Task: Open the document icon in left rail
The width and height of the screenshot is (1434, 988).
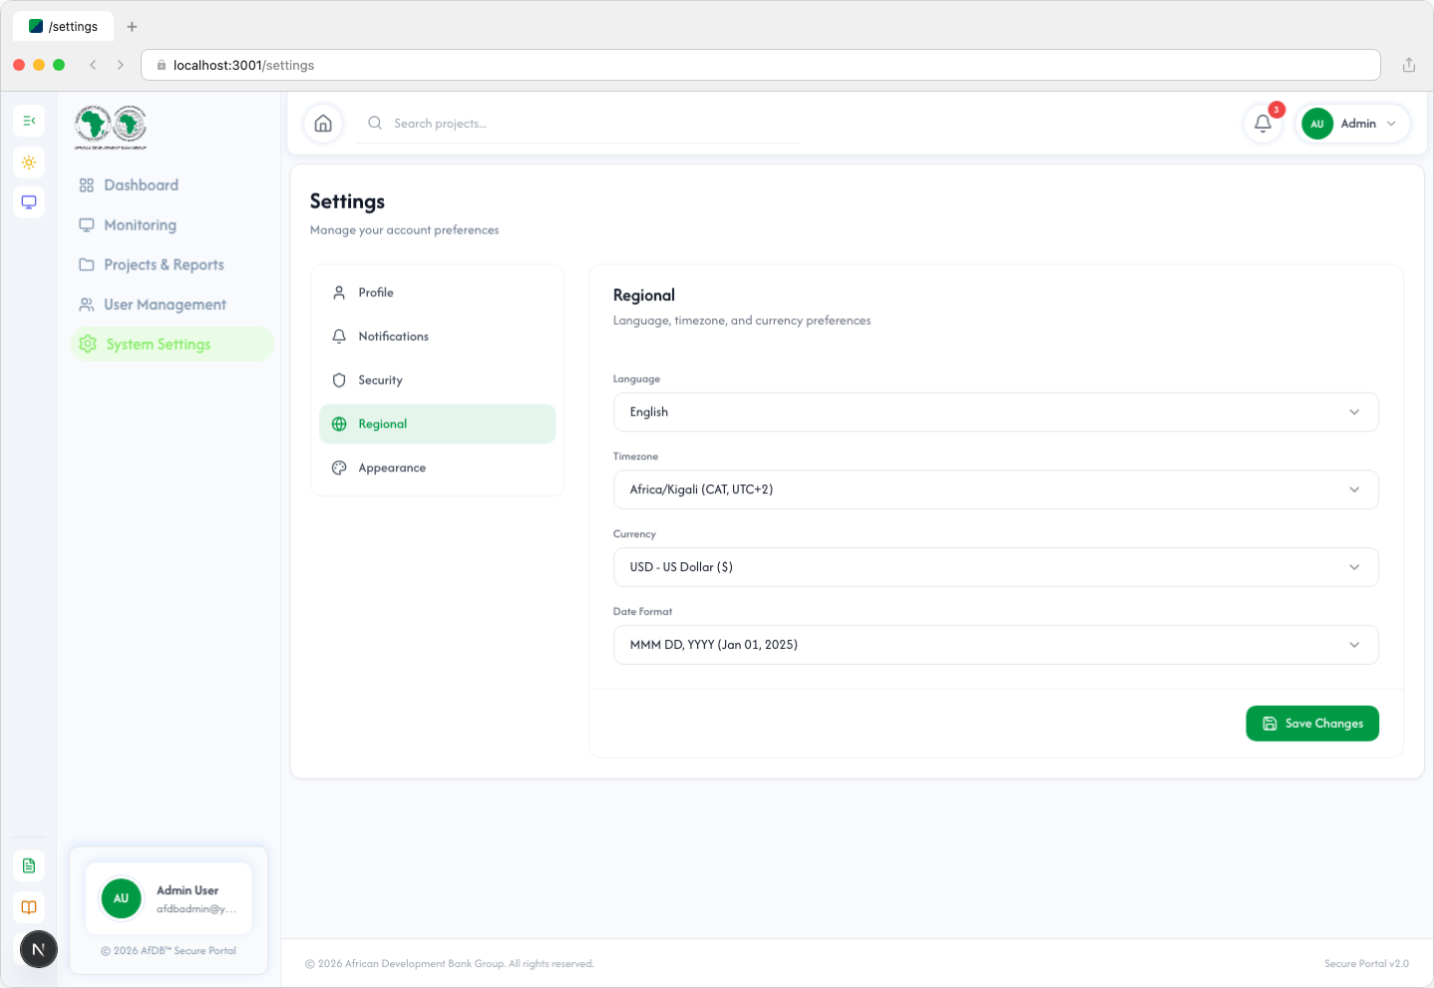Action: click(29, 865)
